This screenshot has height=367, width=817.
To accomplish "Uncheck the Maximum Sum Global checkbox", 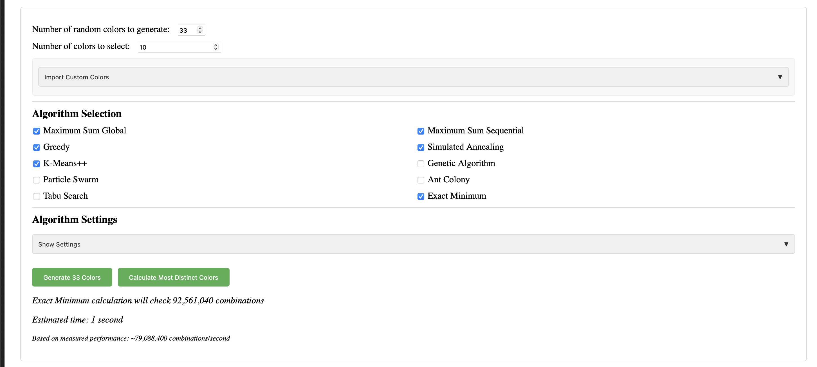I will (37, 131).
